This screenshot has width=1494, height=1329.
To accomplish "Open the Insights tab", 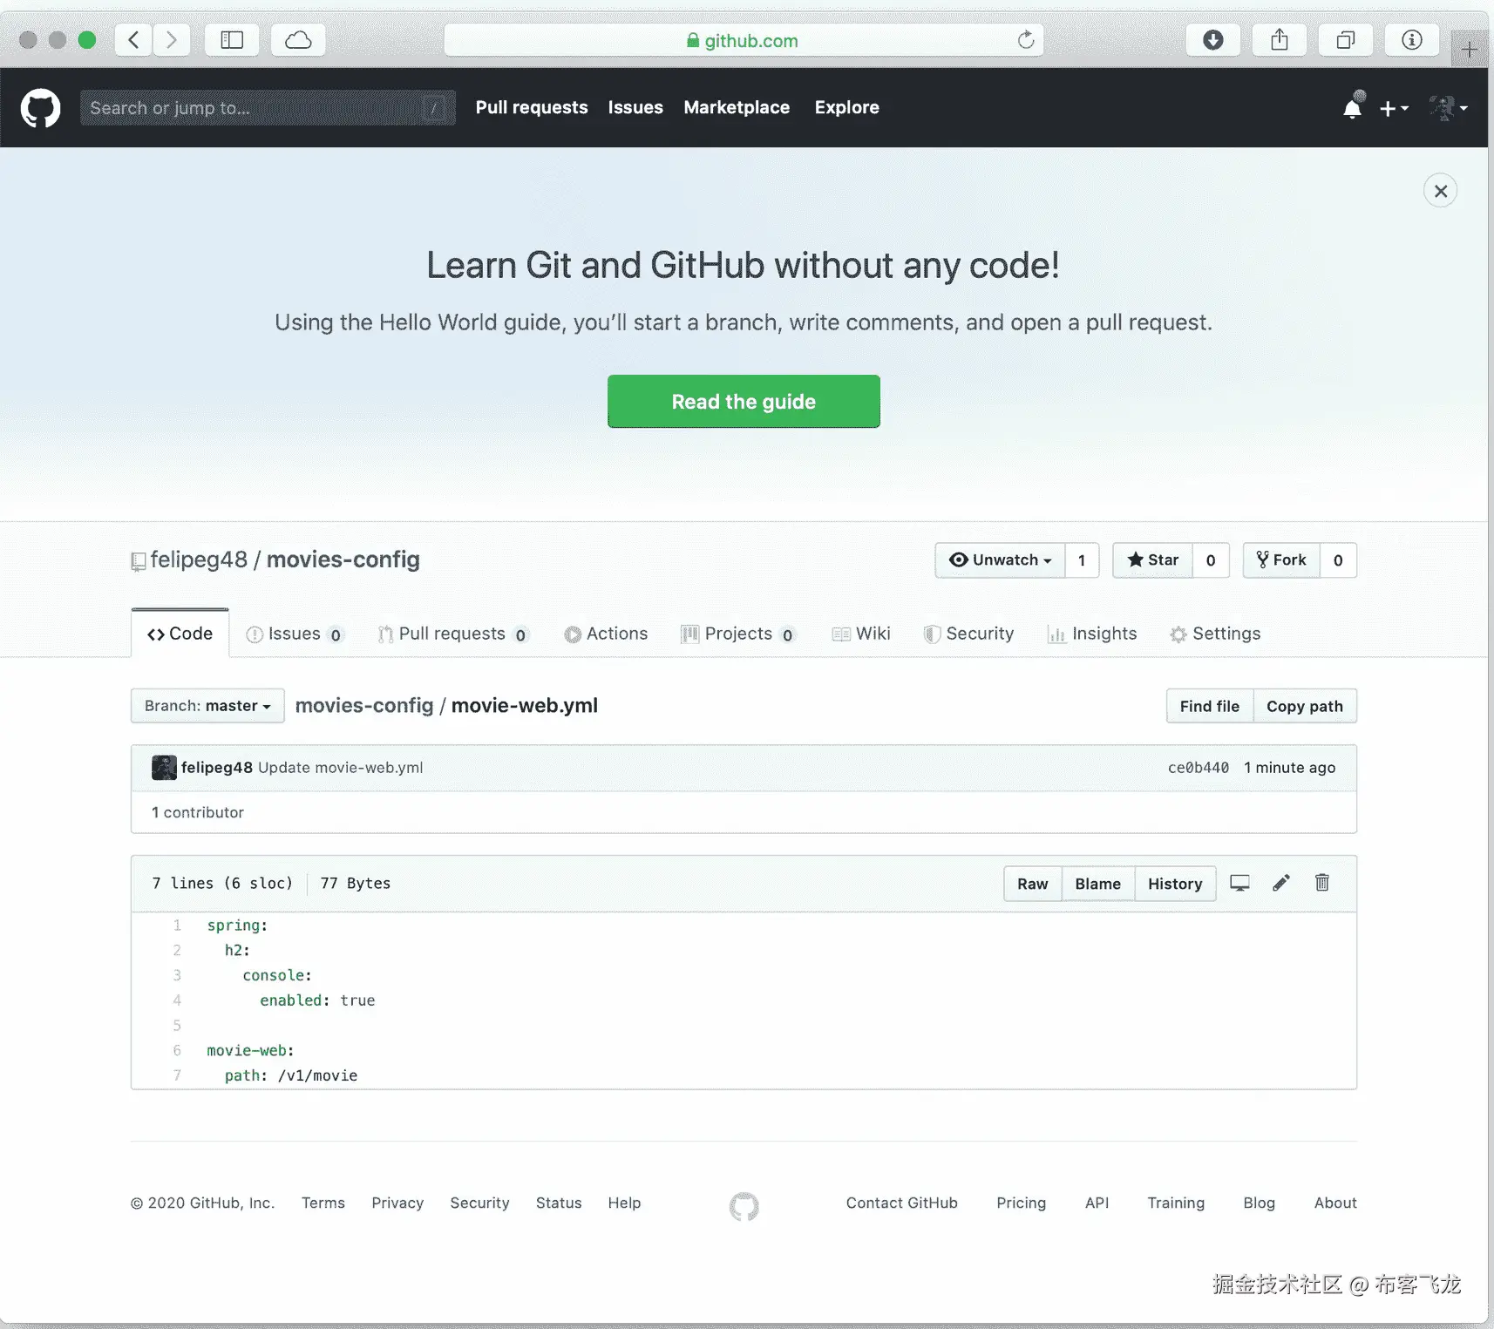I will [x=1093, y=634].
